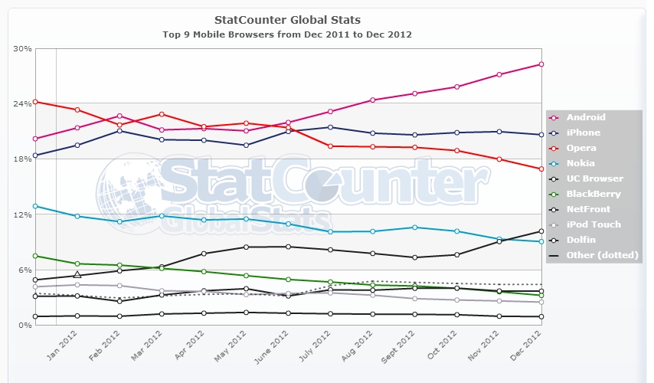The width and height of the screenshot is (654, 383).
Task: Toggle the BlackBerry series label in legend
Action: pos(594,194)
